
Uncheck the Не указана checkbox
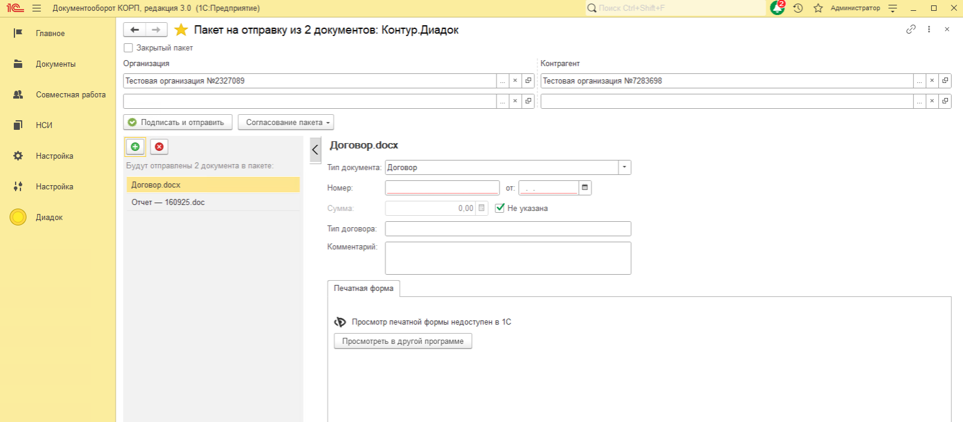coord(500,208)
